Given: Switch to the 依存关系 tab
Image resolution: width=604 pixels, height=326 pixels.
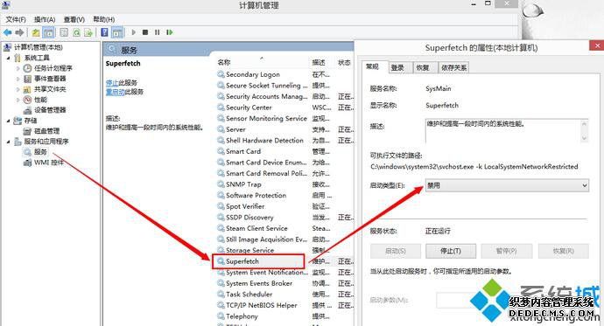Looking at the screenshot, I should click(x=453, y=67).
